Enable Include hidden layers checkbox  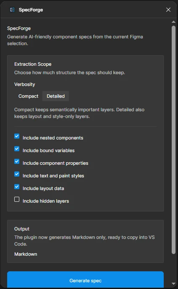(17, 199)
